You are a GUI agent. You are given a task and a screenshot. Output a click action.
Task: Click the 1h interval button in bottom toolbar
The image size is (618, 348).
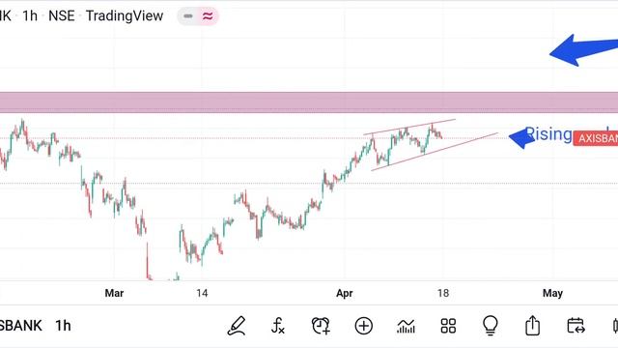pos(63,326)
